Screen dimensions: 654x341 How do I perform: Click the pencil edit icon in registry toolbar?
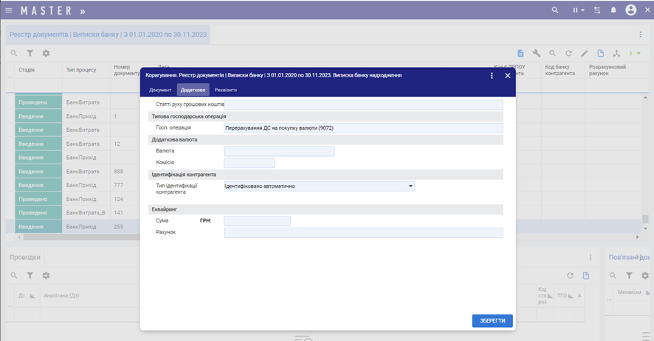(x=585, y=53)
